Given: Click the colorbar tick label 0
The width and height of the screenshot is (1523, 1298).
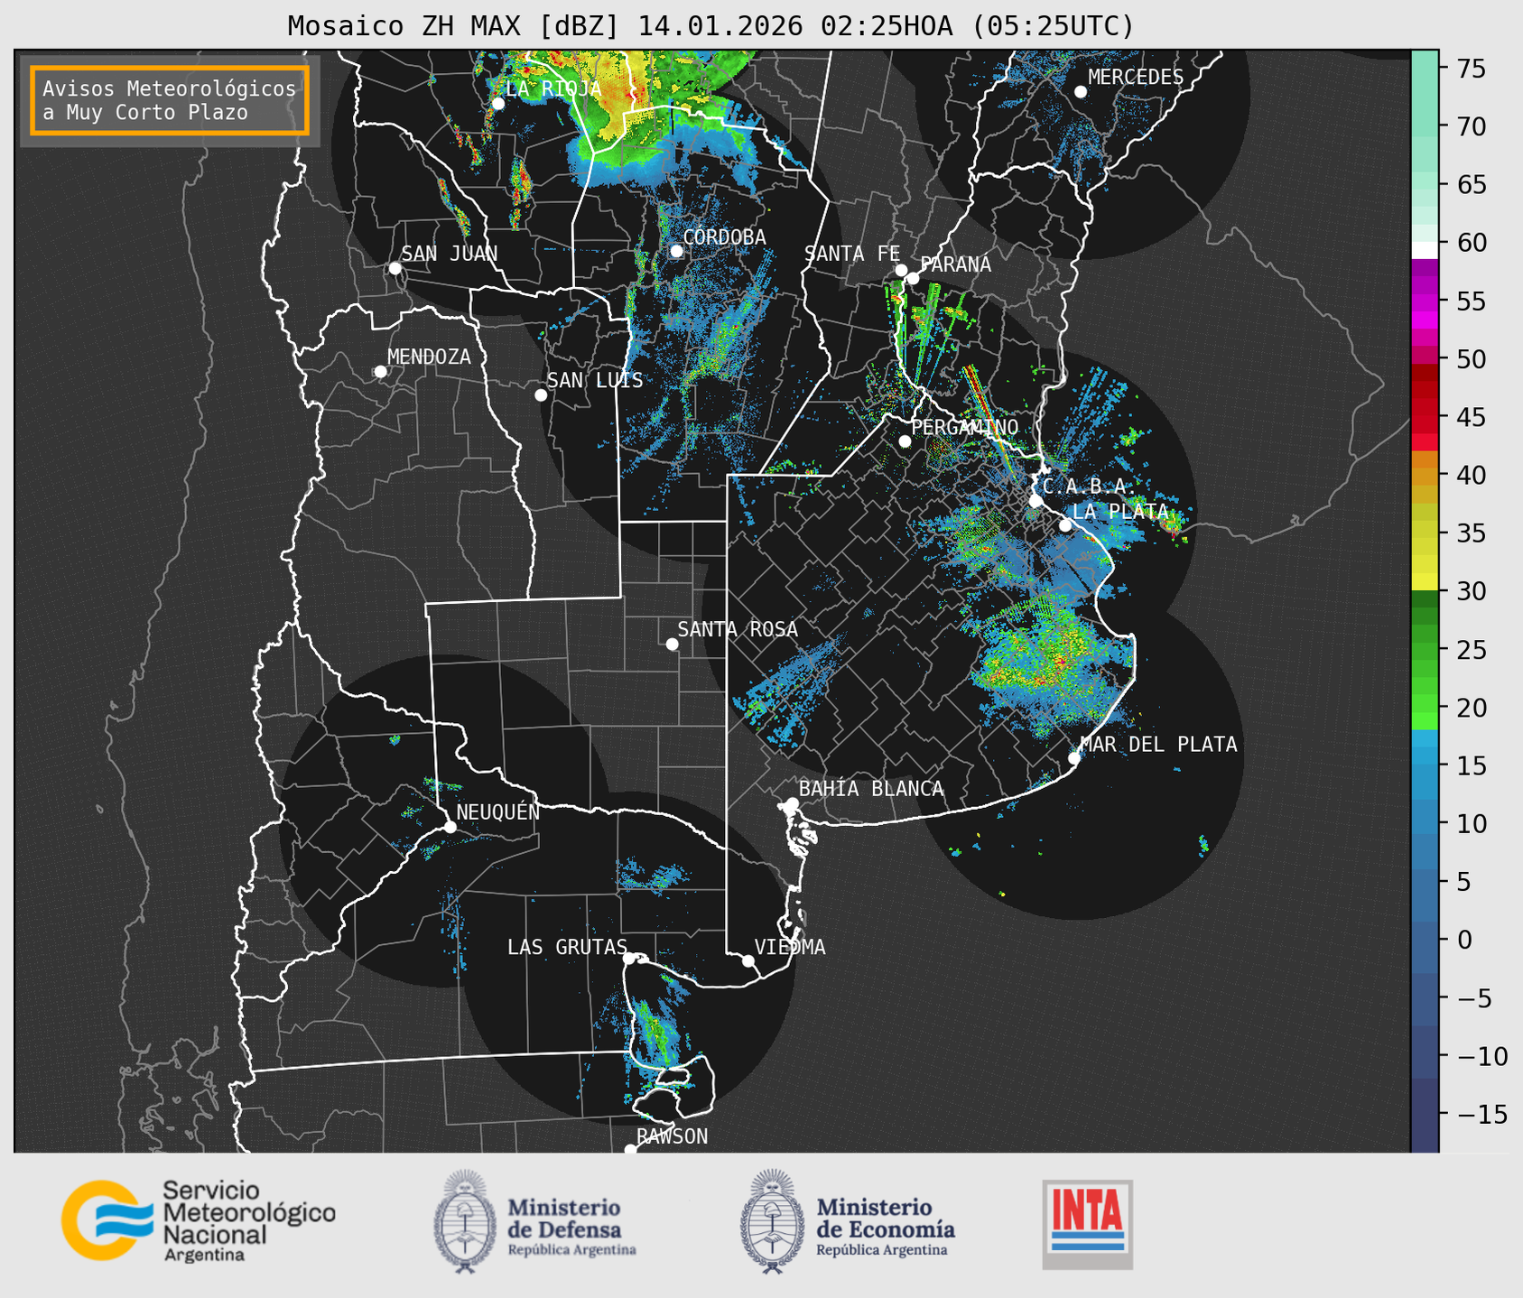Looking at the screenshot, I should [1463, 940].
